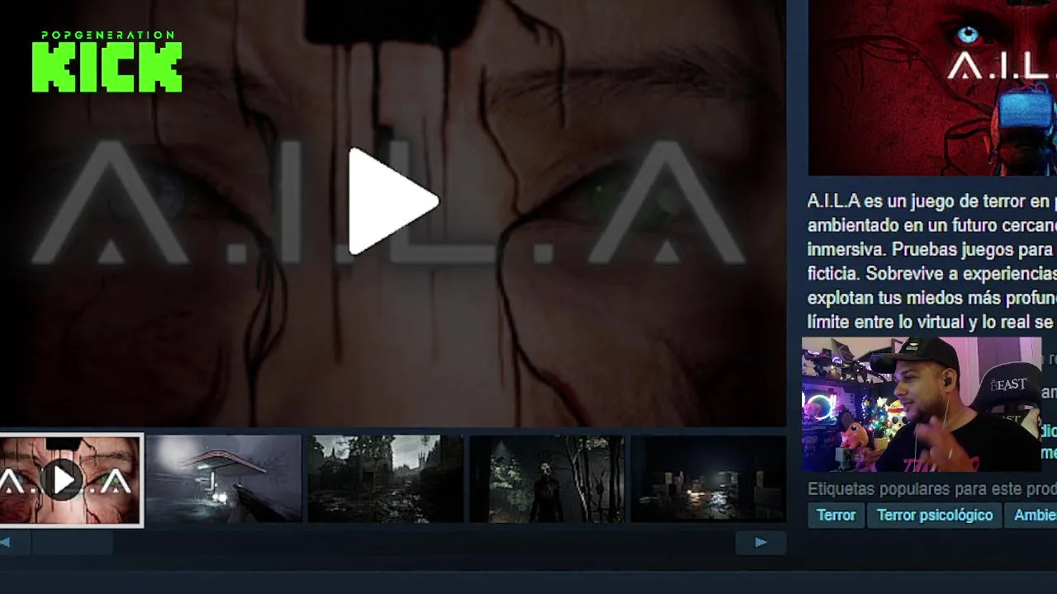Play the A.I.L.A trailer video
Viewport: 1057px width, 594px height.
click(x=393, y=201)
